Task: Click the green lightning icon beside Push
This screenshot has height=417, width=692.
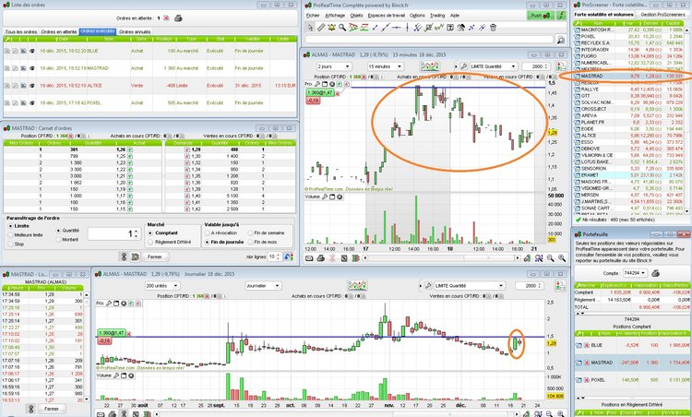Action: (x=561, y=16)
